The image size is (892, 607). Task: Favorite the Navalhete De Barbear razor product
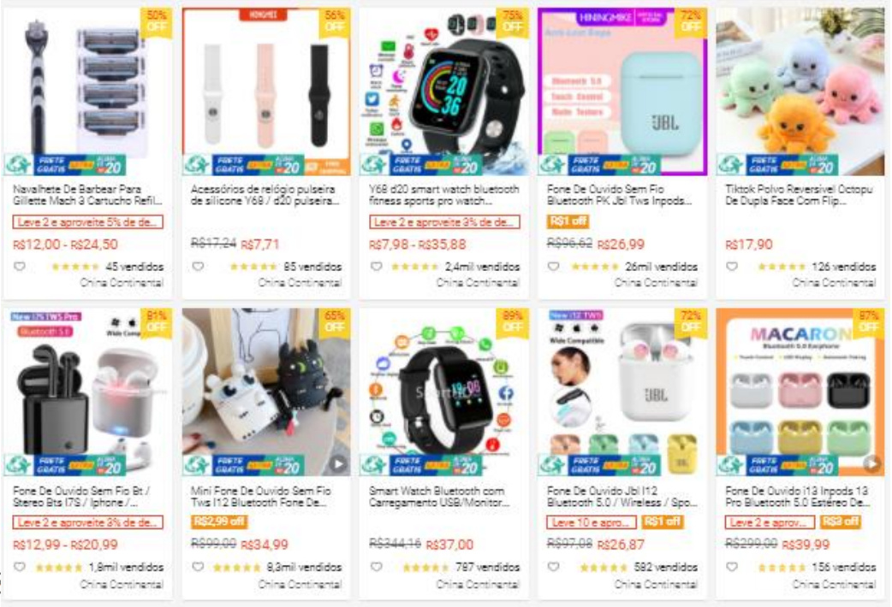tap(20, 267)
